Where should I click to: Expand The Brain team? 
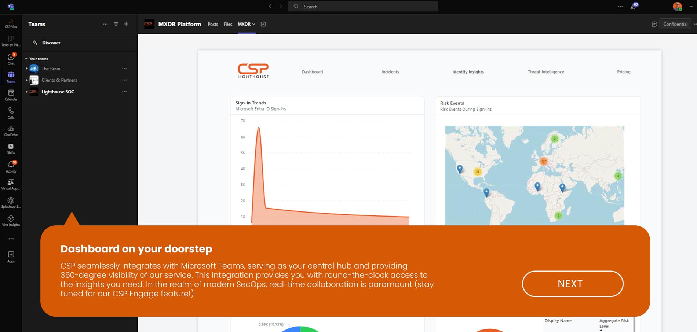pos(26,69)
